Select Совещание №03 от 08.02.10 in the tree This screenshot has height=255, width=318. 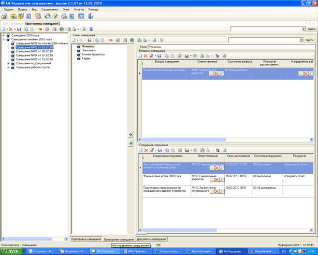pyautogui.click(x=34, y=51)
